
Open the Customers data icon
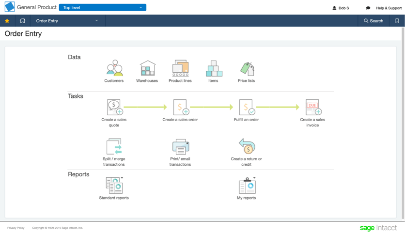point(115,68)
